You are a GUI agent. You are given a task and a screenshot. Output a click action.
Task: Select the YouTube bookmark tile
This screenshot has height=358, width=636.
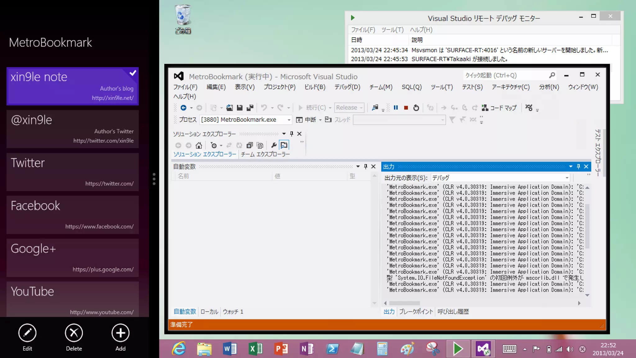(x=73, y=299)
